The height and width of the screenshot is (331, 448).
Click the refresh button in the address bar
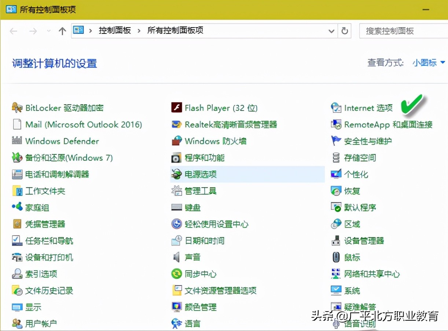coord(344,31)
